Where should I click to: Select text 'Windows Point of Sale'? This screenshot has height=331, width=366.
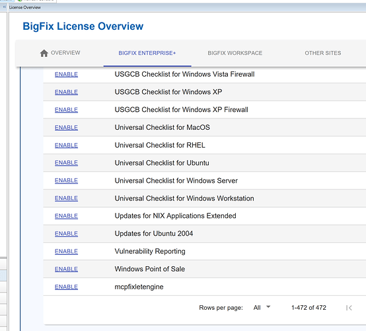pos(149,269)
